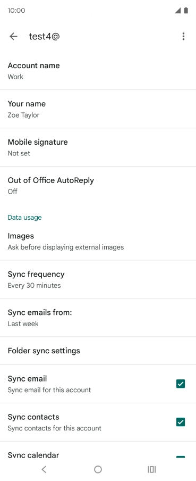Tap the battery icon in status bar
The image size is (196, 481).
tap(186, 11)
